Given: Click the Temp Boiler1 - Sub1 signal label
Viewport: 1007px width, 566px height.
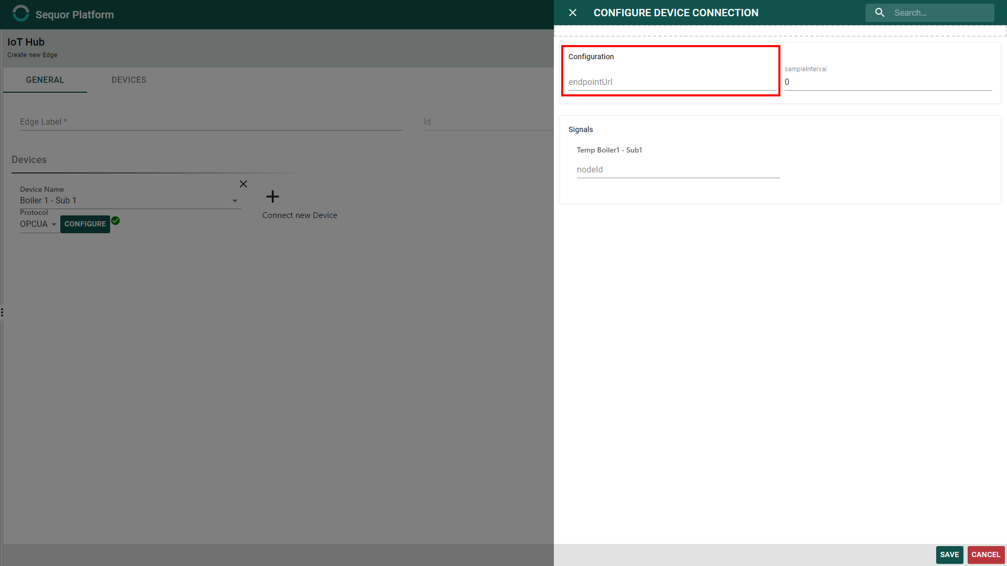Looking at the screenshot, I should 609,150.
